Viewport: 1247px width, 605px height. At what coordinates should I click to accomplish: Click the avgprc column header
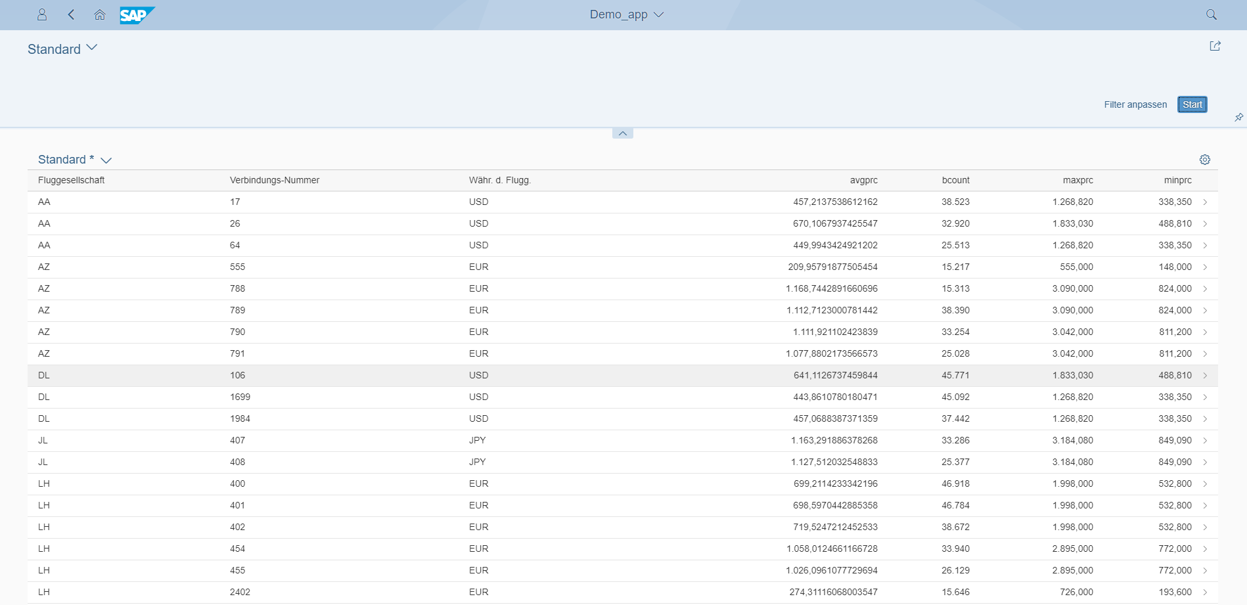[x=863, y=180]
